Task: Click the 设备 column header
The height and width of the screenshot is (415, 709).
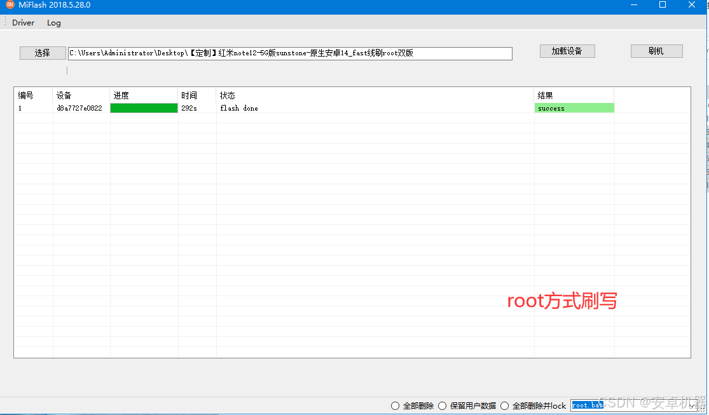Action: 81,95
